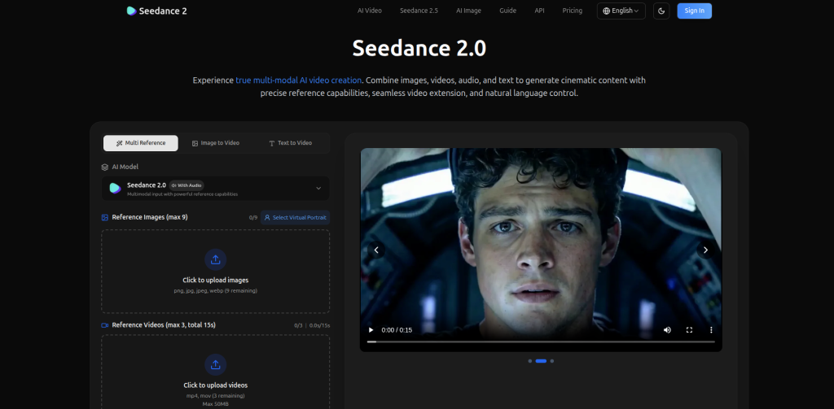
Task: Click 'true multi-modal AI video creation' link
Action: [298, 80]
